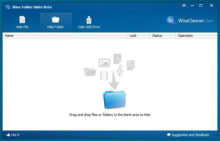This screenshot has height=141, width=220.
Task: Click the blue folder drop-target icon
Action: (114, 100)
